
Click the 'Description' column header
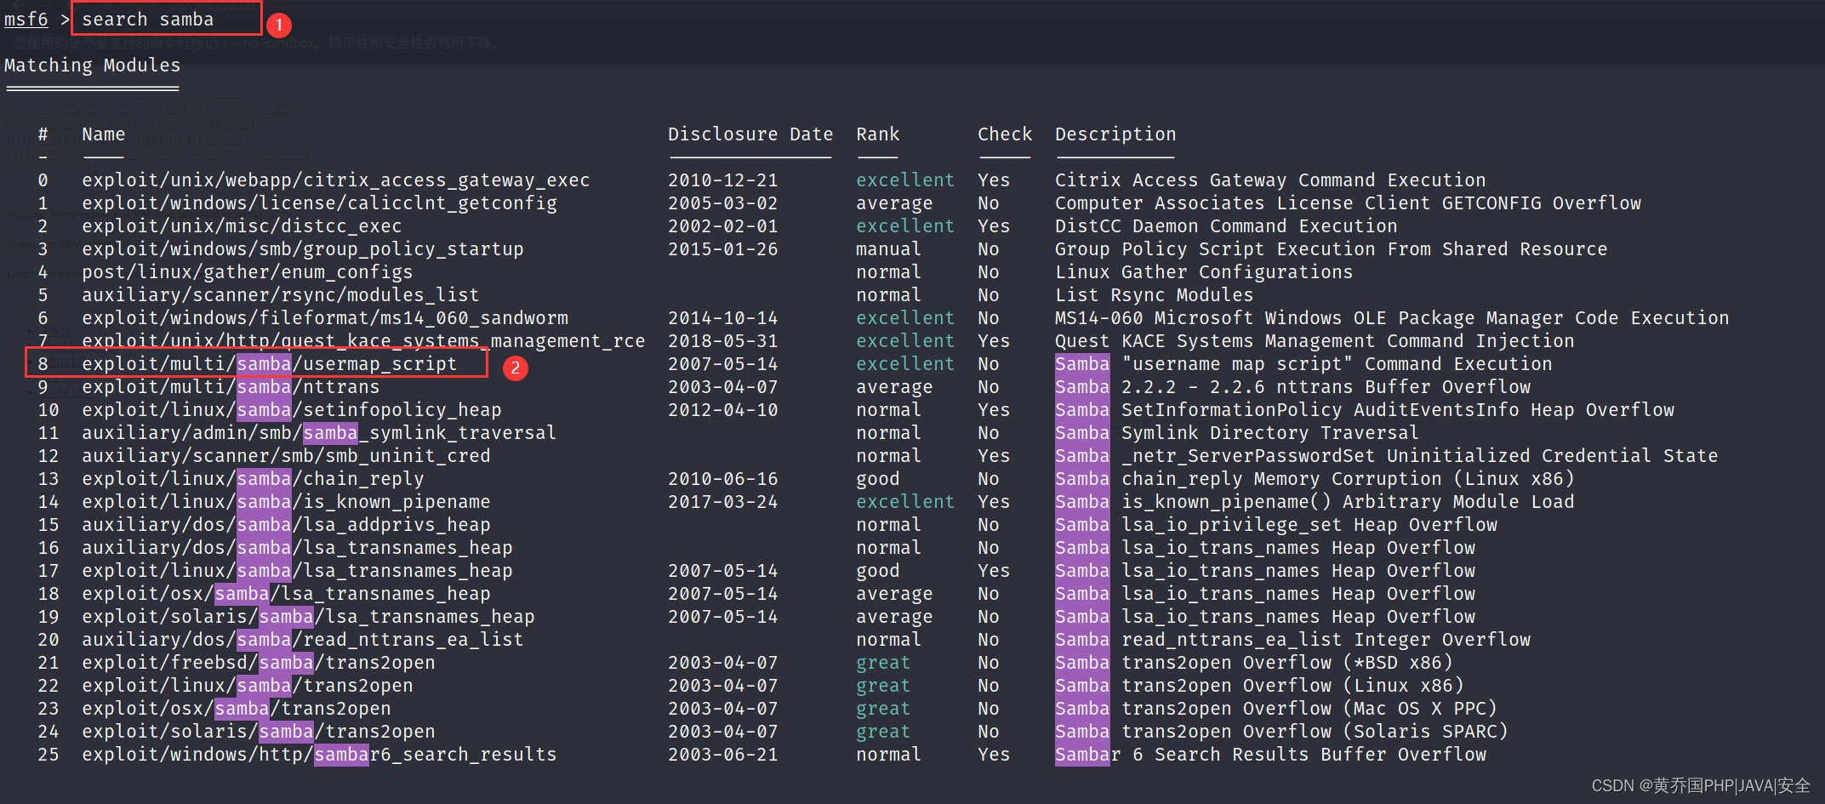coord(1115,134)
